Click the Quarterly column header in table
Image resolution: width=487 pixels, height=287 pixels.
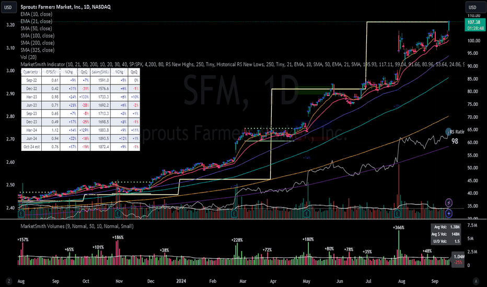point(31,72)
